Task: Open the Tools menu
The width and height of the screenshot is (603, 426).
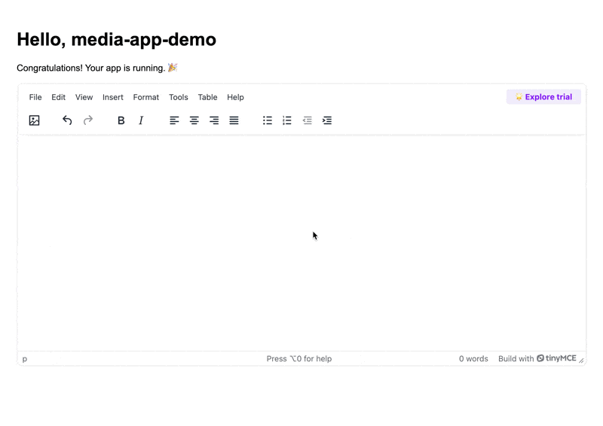Action: click(x=179, y=97)
